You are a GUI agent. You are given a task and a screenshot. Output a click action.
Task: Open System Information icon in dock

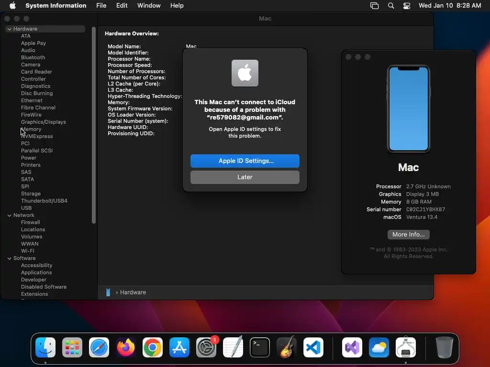click(x=406, y=347)
